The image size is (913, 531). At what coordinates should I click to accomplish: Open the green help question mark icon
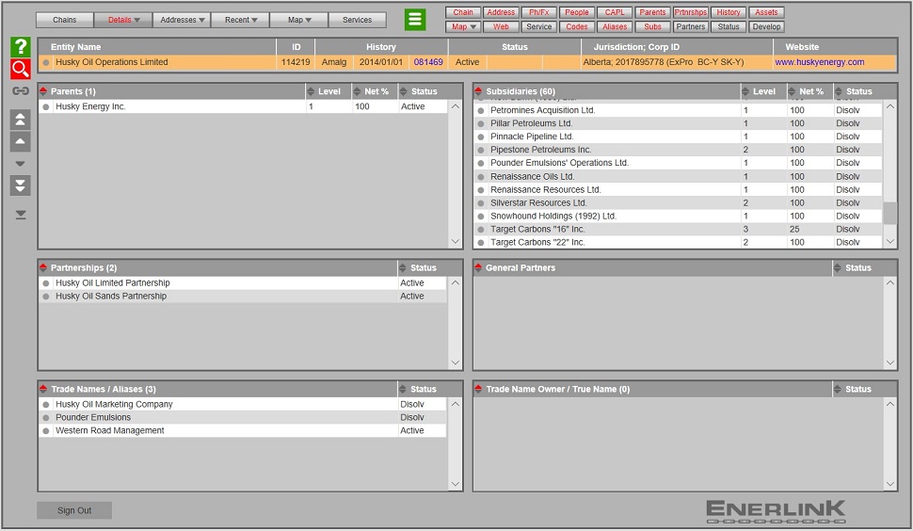21,46
